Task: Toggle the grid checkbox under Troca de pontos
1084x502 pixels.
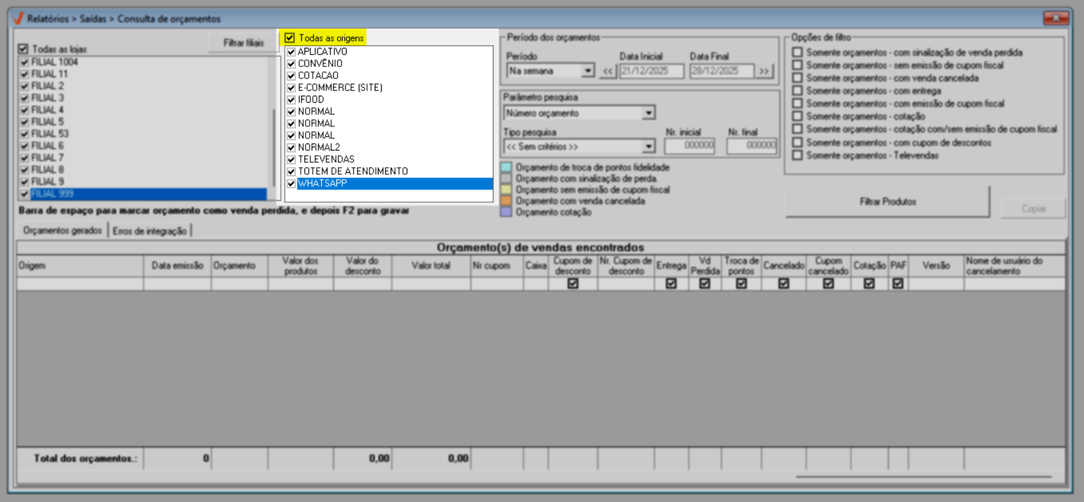Action: pyautogui.click(x=741, y=284)
